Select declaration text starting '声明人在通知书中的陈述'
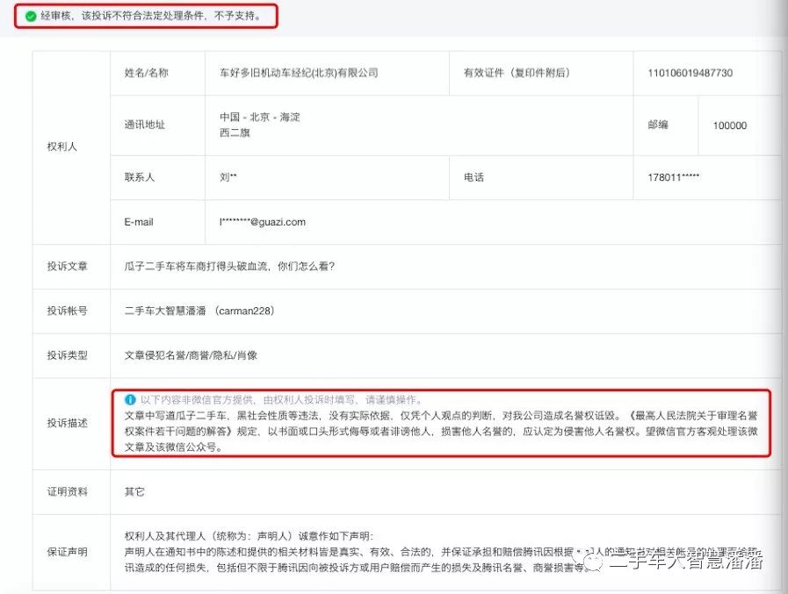 [x=442, y=560]
